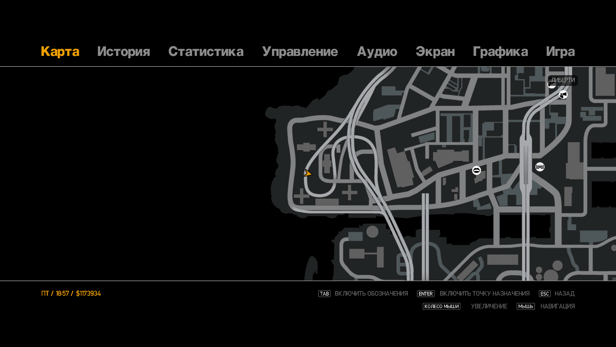Click the orange player arrow marker
616x347 pixels.
[x=307, y=173]
